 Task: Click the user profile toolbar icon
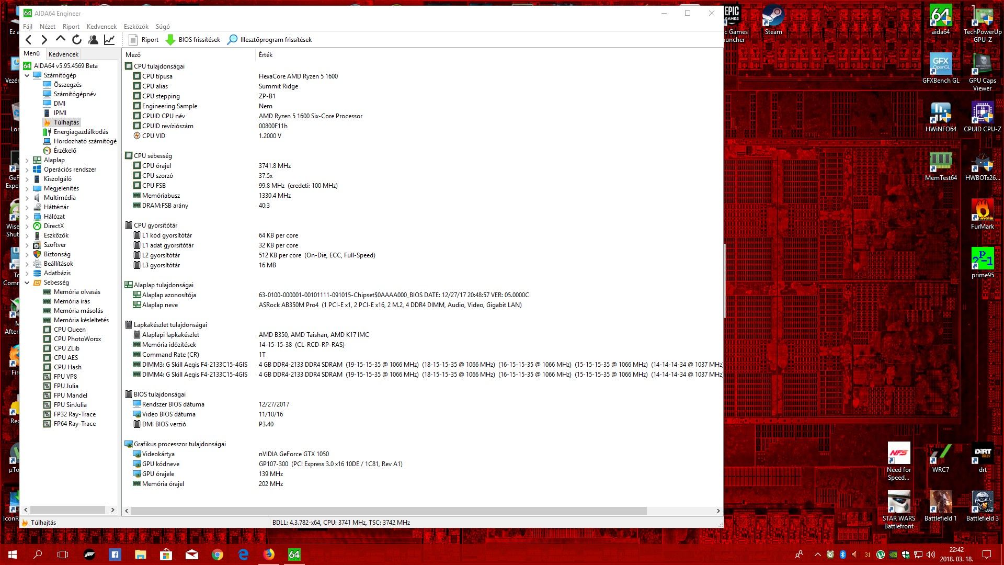click(93, 40)
